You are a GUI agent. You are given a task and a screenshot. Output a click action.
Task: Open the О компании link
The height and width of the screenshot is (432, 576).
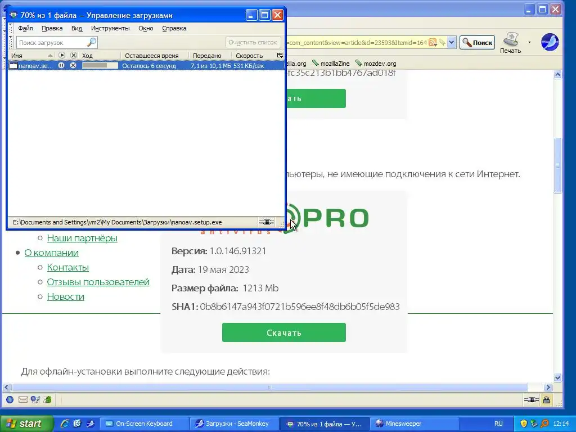pyautogui.click(x=51, y=253)
